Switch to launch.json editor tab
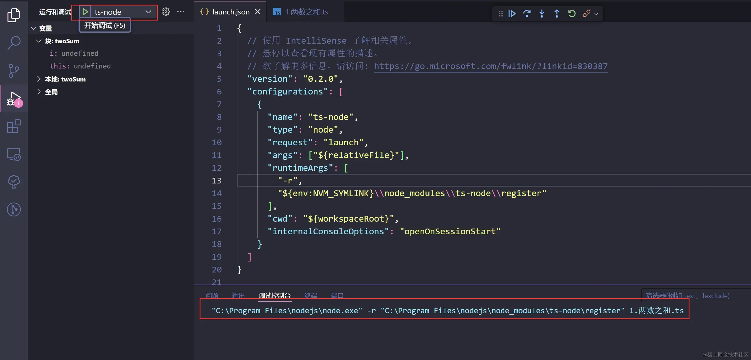Screen dimensions: 751x360 (230, 12)
